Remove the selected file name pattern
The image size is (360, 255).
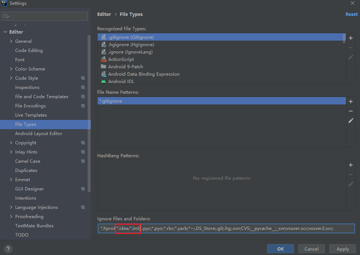point(351,111)
